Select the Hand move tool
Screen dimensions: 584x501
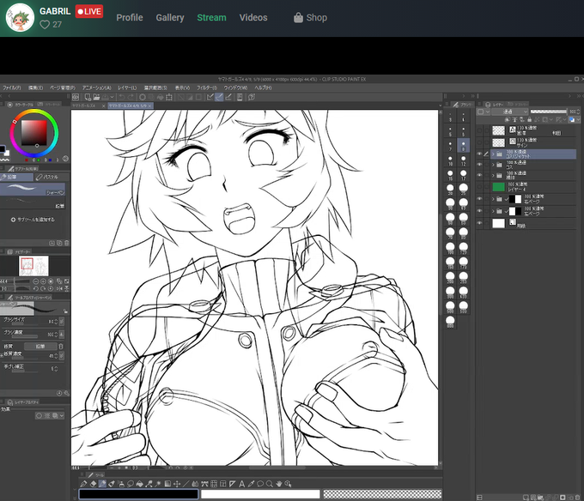click(x=279, y=484)
